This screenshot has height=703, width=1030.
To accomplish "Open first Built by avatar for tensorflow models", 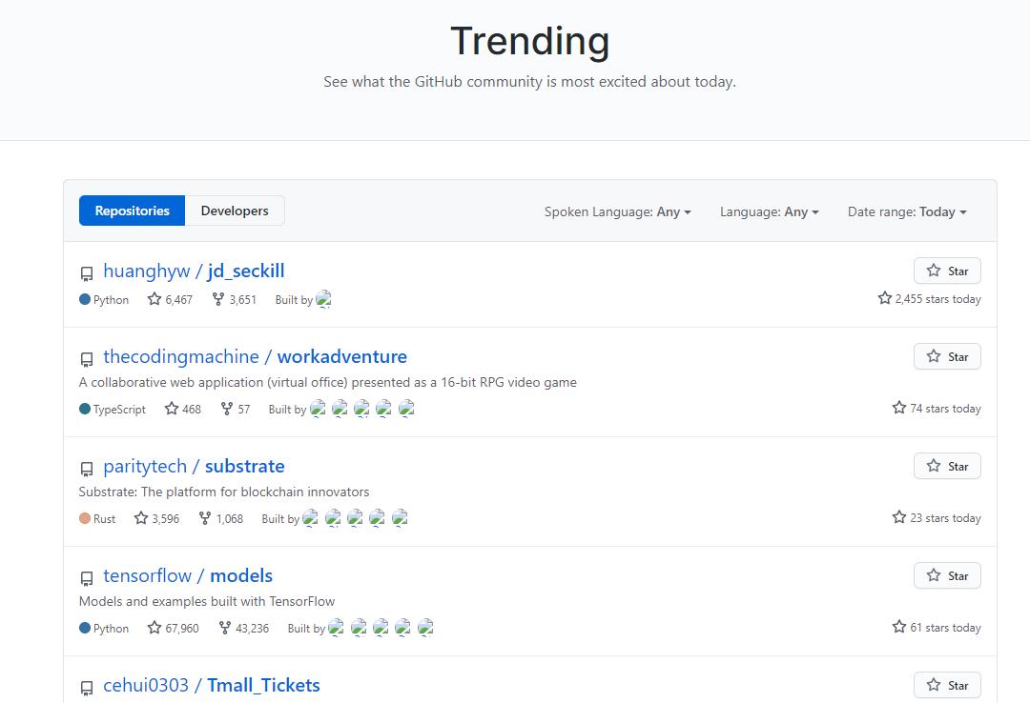I will click(337, 628).
